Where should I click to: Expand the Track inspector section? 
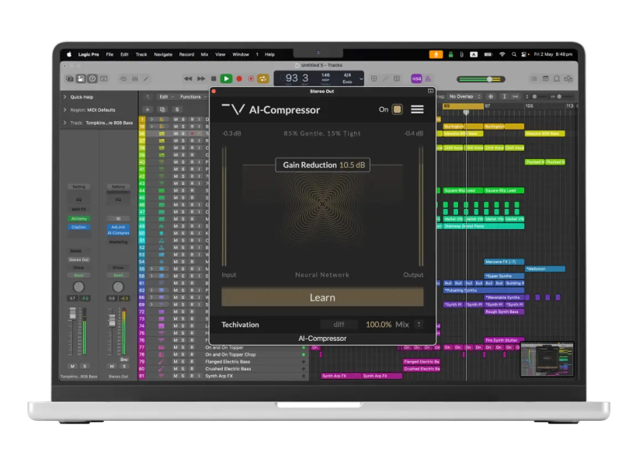pyautogui.click(x=65, y=123)
